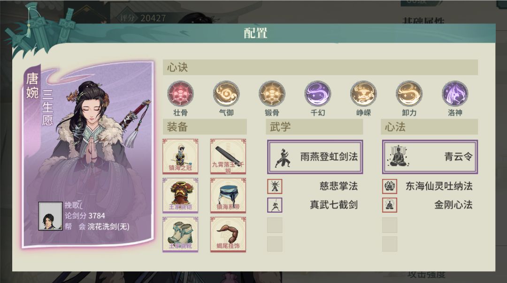Inspect the 蝎尾挂饰 accessory slot

(x=228, y=234)
